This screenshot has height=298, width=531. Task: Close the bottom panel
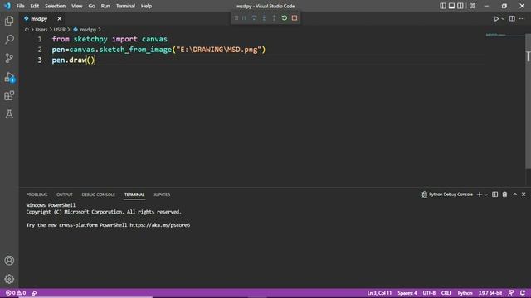point(524,195)
